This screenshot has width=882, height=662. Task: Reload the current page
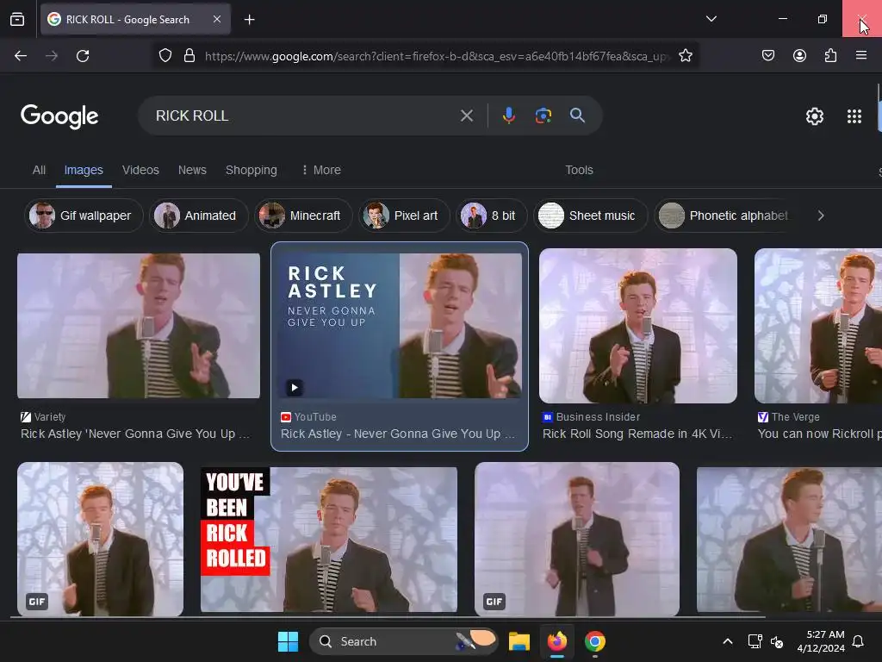(x=83, y=56)
